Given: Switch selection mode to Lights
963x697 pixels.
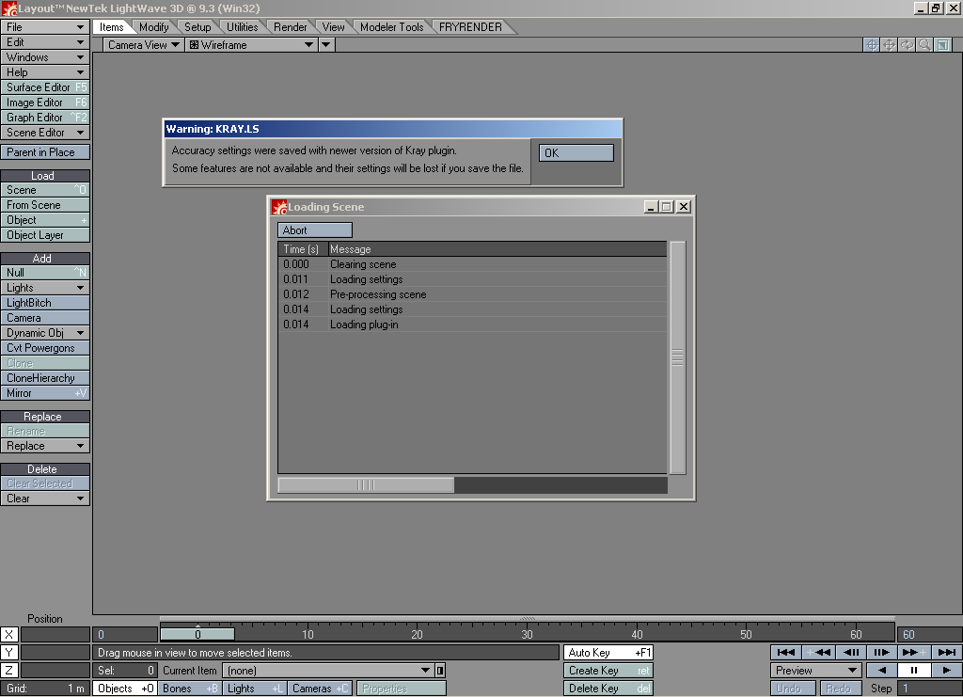Looking at the screenshot, I should click(254, 689).
